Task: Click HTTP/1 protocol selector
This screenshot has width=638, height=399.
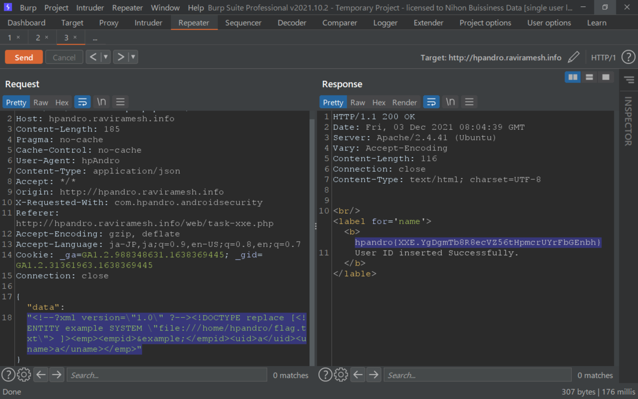Action: (603, 57)
